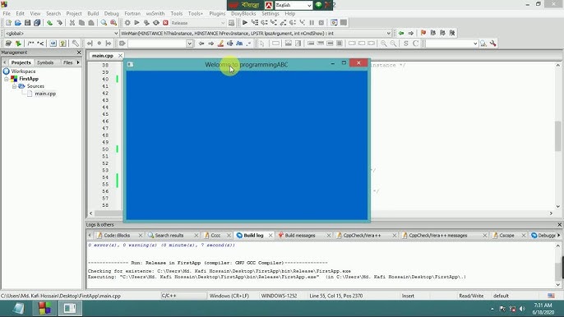Create a new file from toolbar
Image resolution: width=564 pixels, height=317 pixels.
point(8,23)
